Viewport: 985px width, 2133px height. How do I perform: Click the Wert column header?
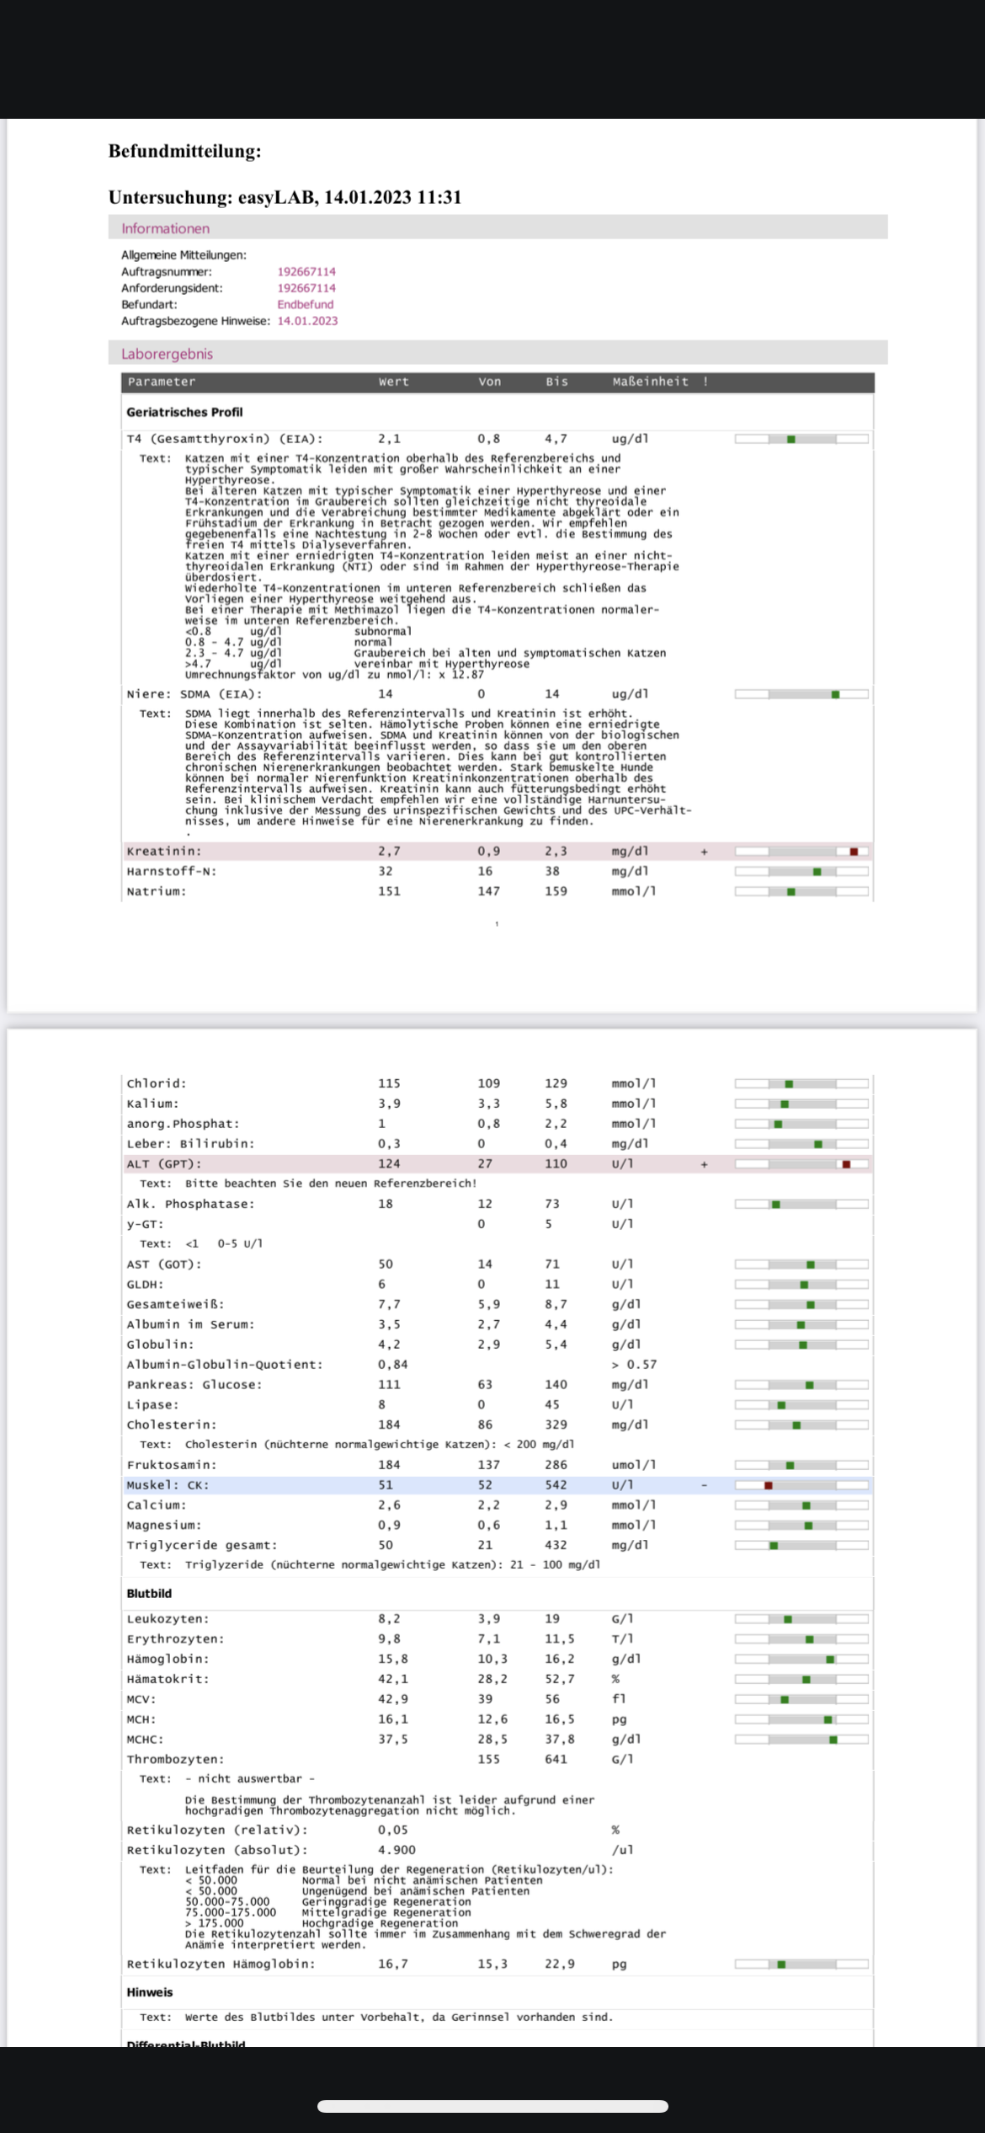click(x=393, y=382)
